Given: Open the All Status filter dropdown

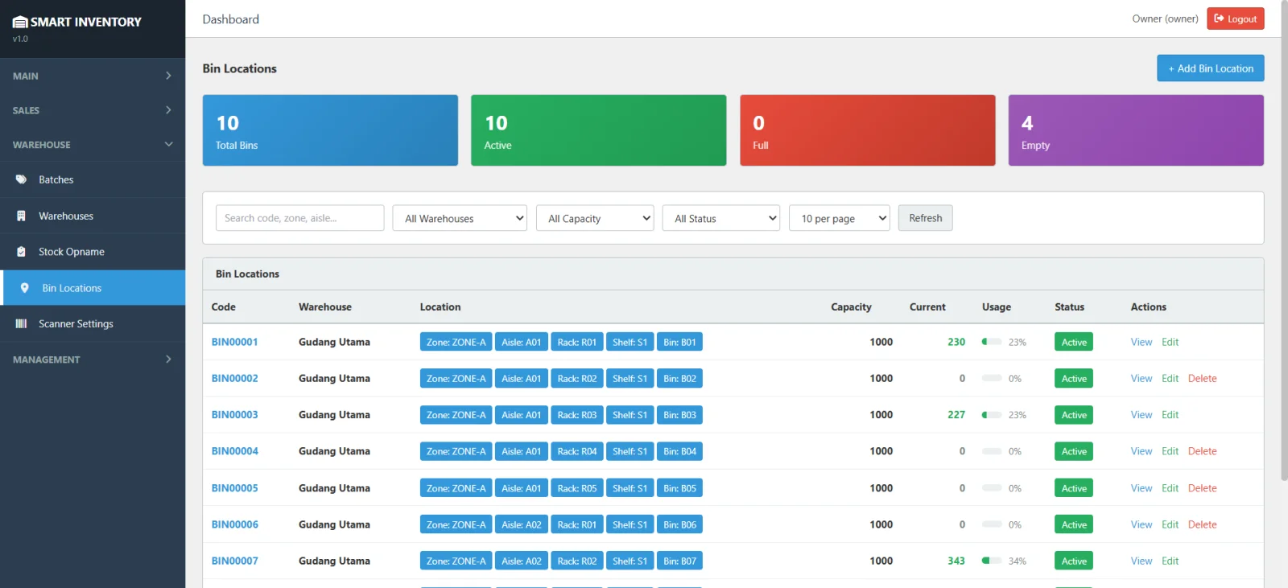Looking at the screenshot, I should (x=721, y=218).
